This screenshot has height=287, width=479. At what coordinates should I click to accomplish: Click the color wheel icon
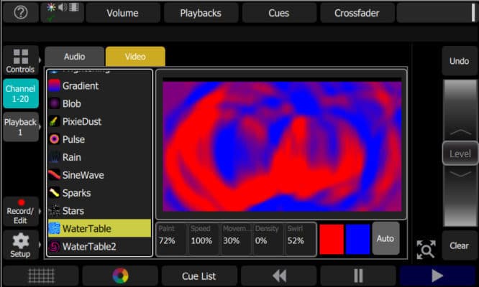click(x=120, y=276)
